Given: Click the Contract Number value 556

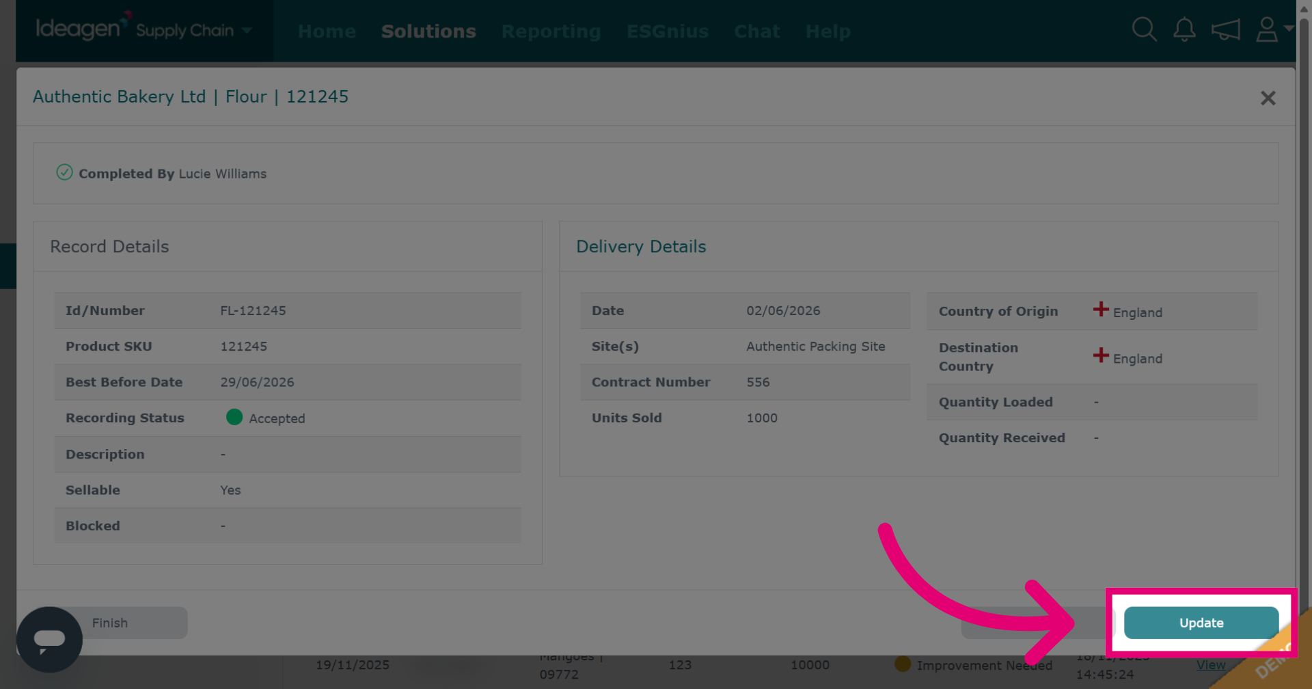Looking at the screenshot, I should point(758,382).
